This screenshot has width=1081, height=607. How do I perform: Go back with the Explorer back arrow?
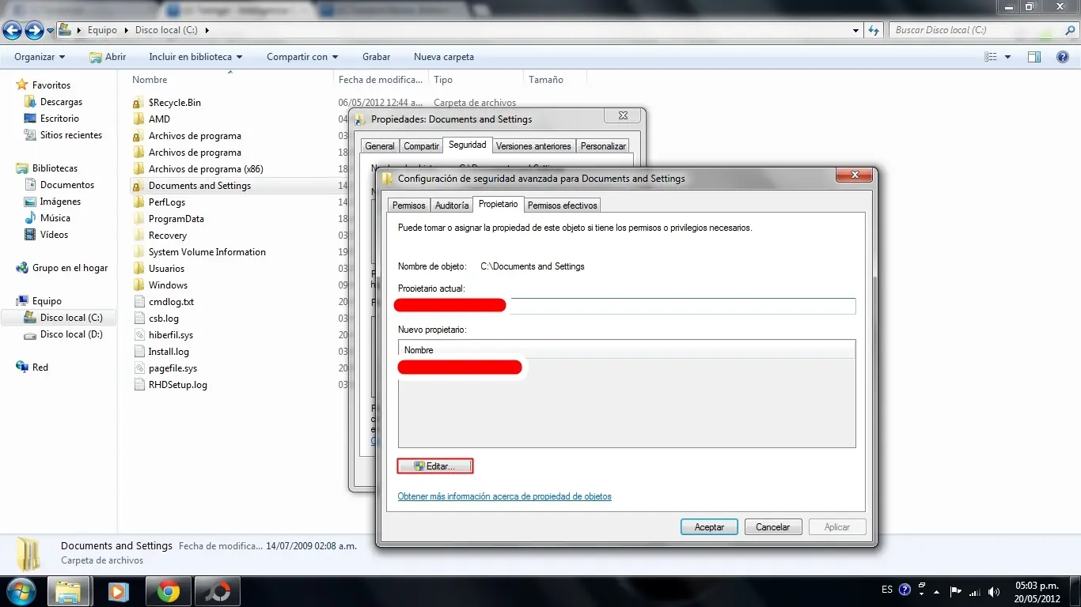[x=12, y=30]
